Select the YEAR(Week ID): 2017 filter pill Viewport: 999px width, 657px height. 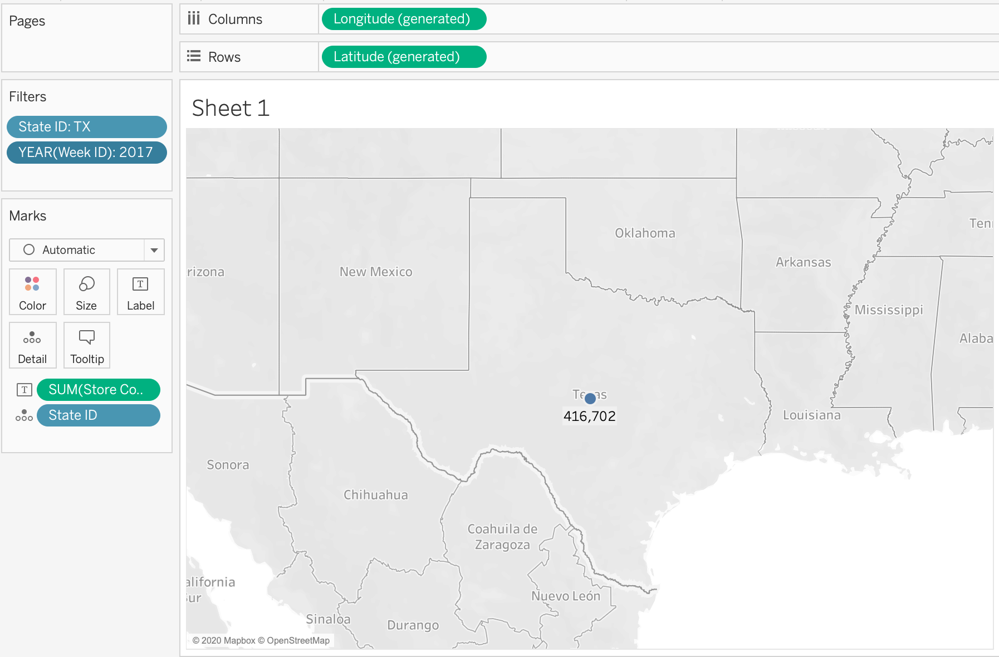(86, 152)
